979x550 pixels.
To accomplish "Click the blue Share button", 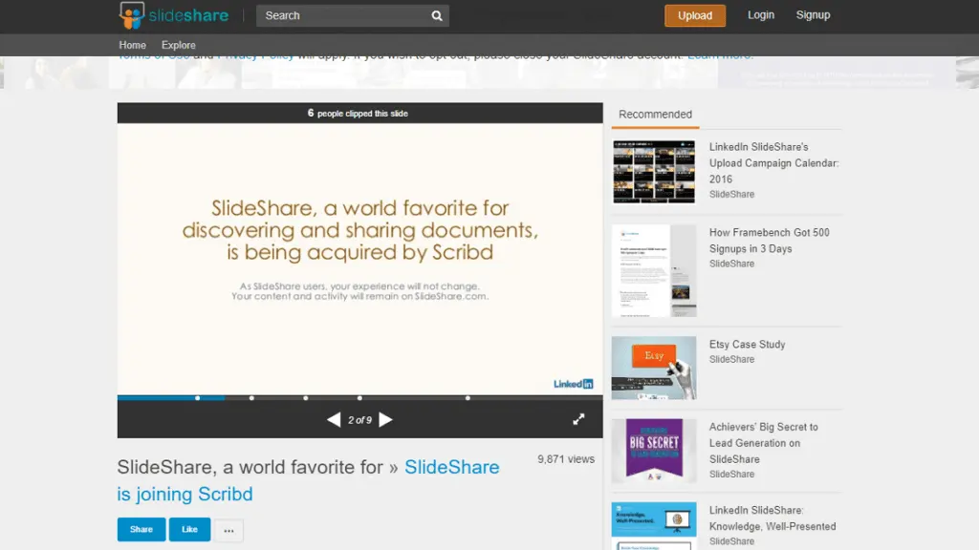I will (x=141, y=529).
